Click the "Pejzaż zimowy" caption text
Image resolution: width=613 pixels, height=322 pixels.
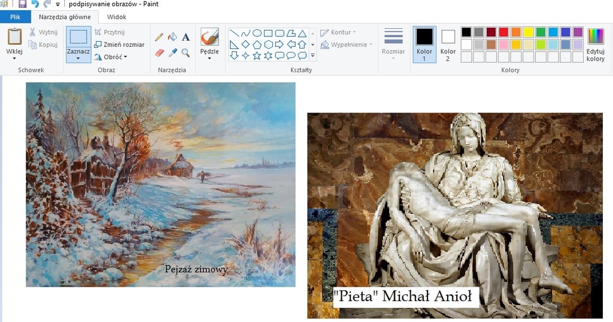coord(196,269)
